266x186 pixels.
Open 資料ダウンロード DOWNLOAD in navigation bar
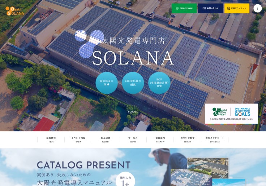click(215, 139)
